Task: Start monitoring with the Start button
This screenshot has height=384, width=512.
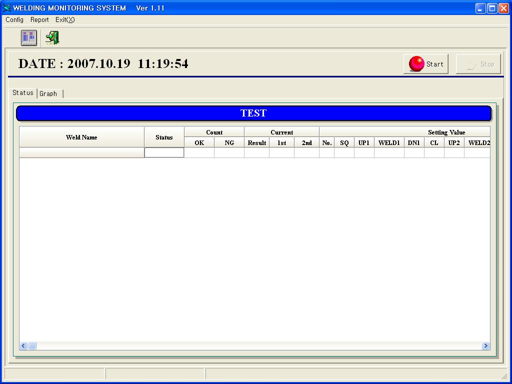Action: coord(426,64)
